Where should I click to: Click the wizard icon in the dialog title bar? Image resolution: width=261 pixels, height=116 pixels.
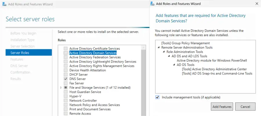(x=153, y=3)
